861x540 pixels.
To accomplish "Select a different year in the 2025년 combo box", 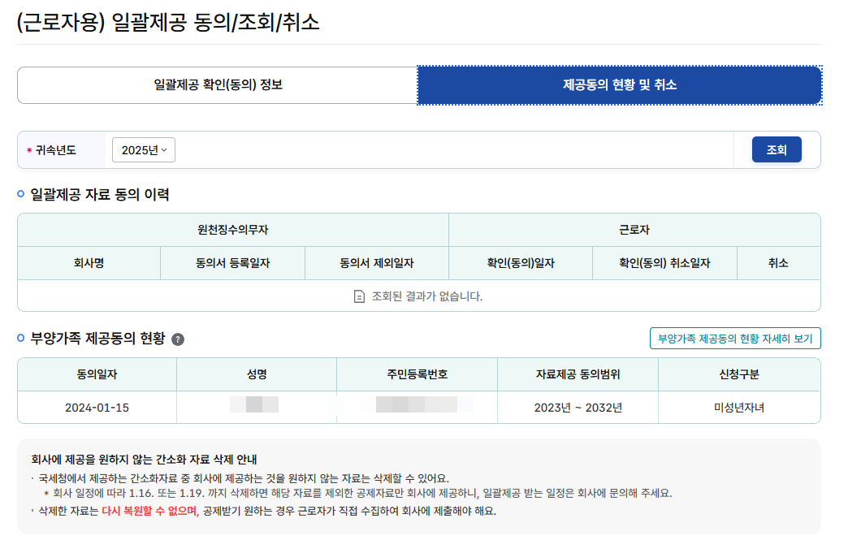I will (x=143, y=150).
